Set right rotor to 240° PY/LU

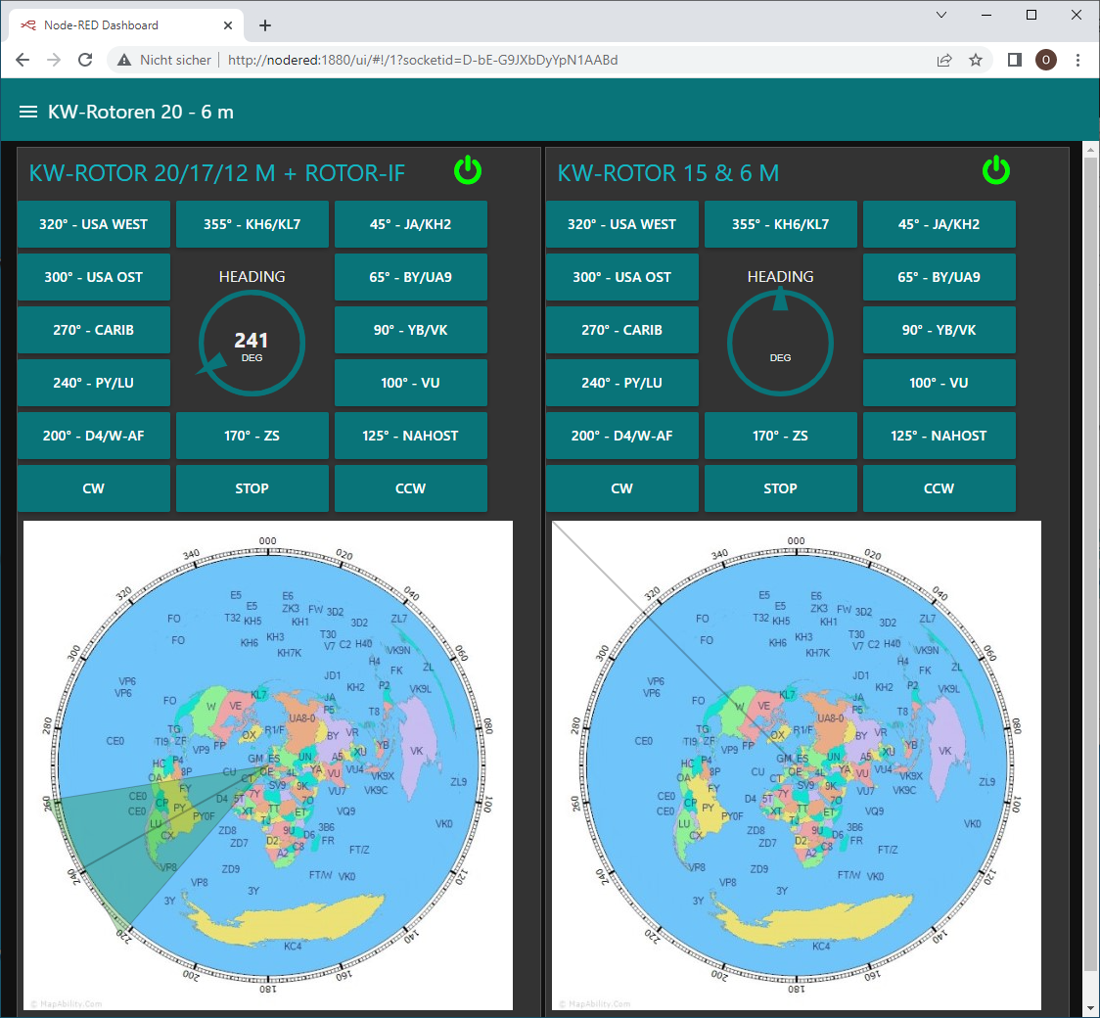click(621, 383)
